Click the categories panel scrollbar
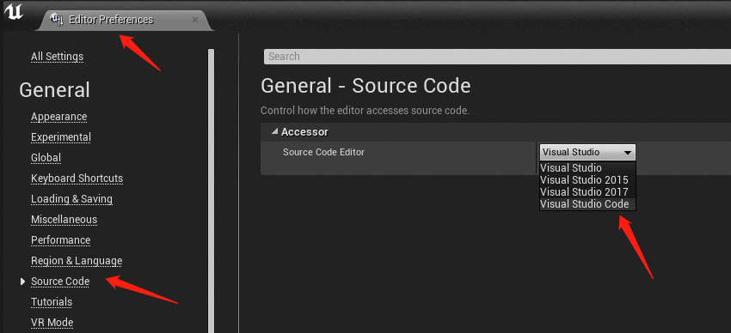Screen dimensions: 731x333 (211, 191)
